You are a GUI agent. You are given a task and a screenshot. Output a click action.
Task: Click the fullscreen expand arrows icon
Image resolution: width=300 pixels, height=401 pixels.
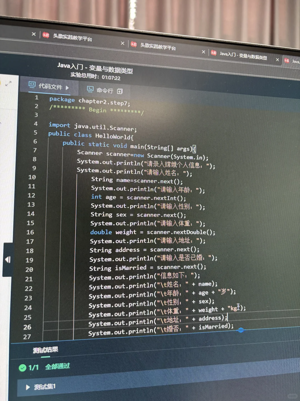pyautogui.click(x=8, y=83)
